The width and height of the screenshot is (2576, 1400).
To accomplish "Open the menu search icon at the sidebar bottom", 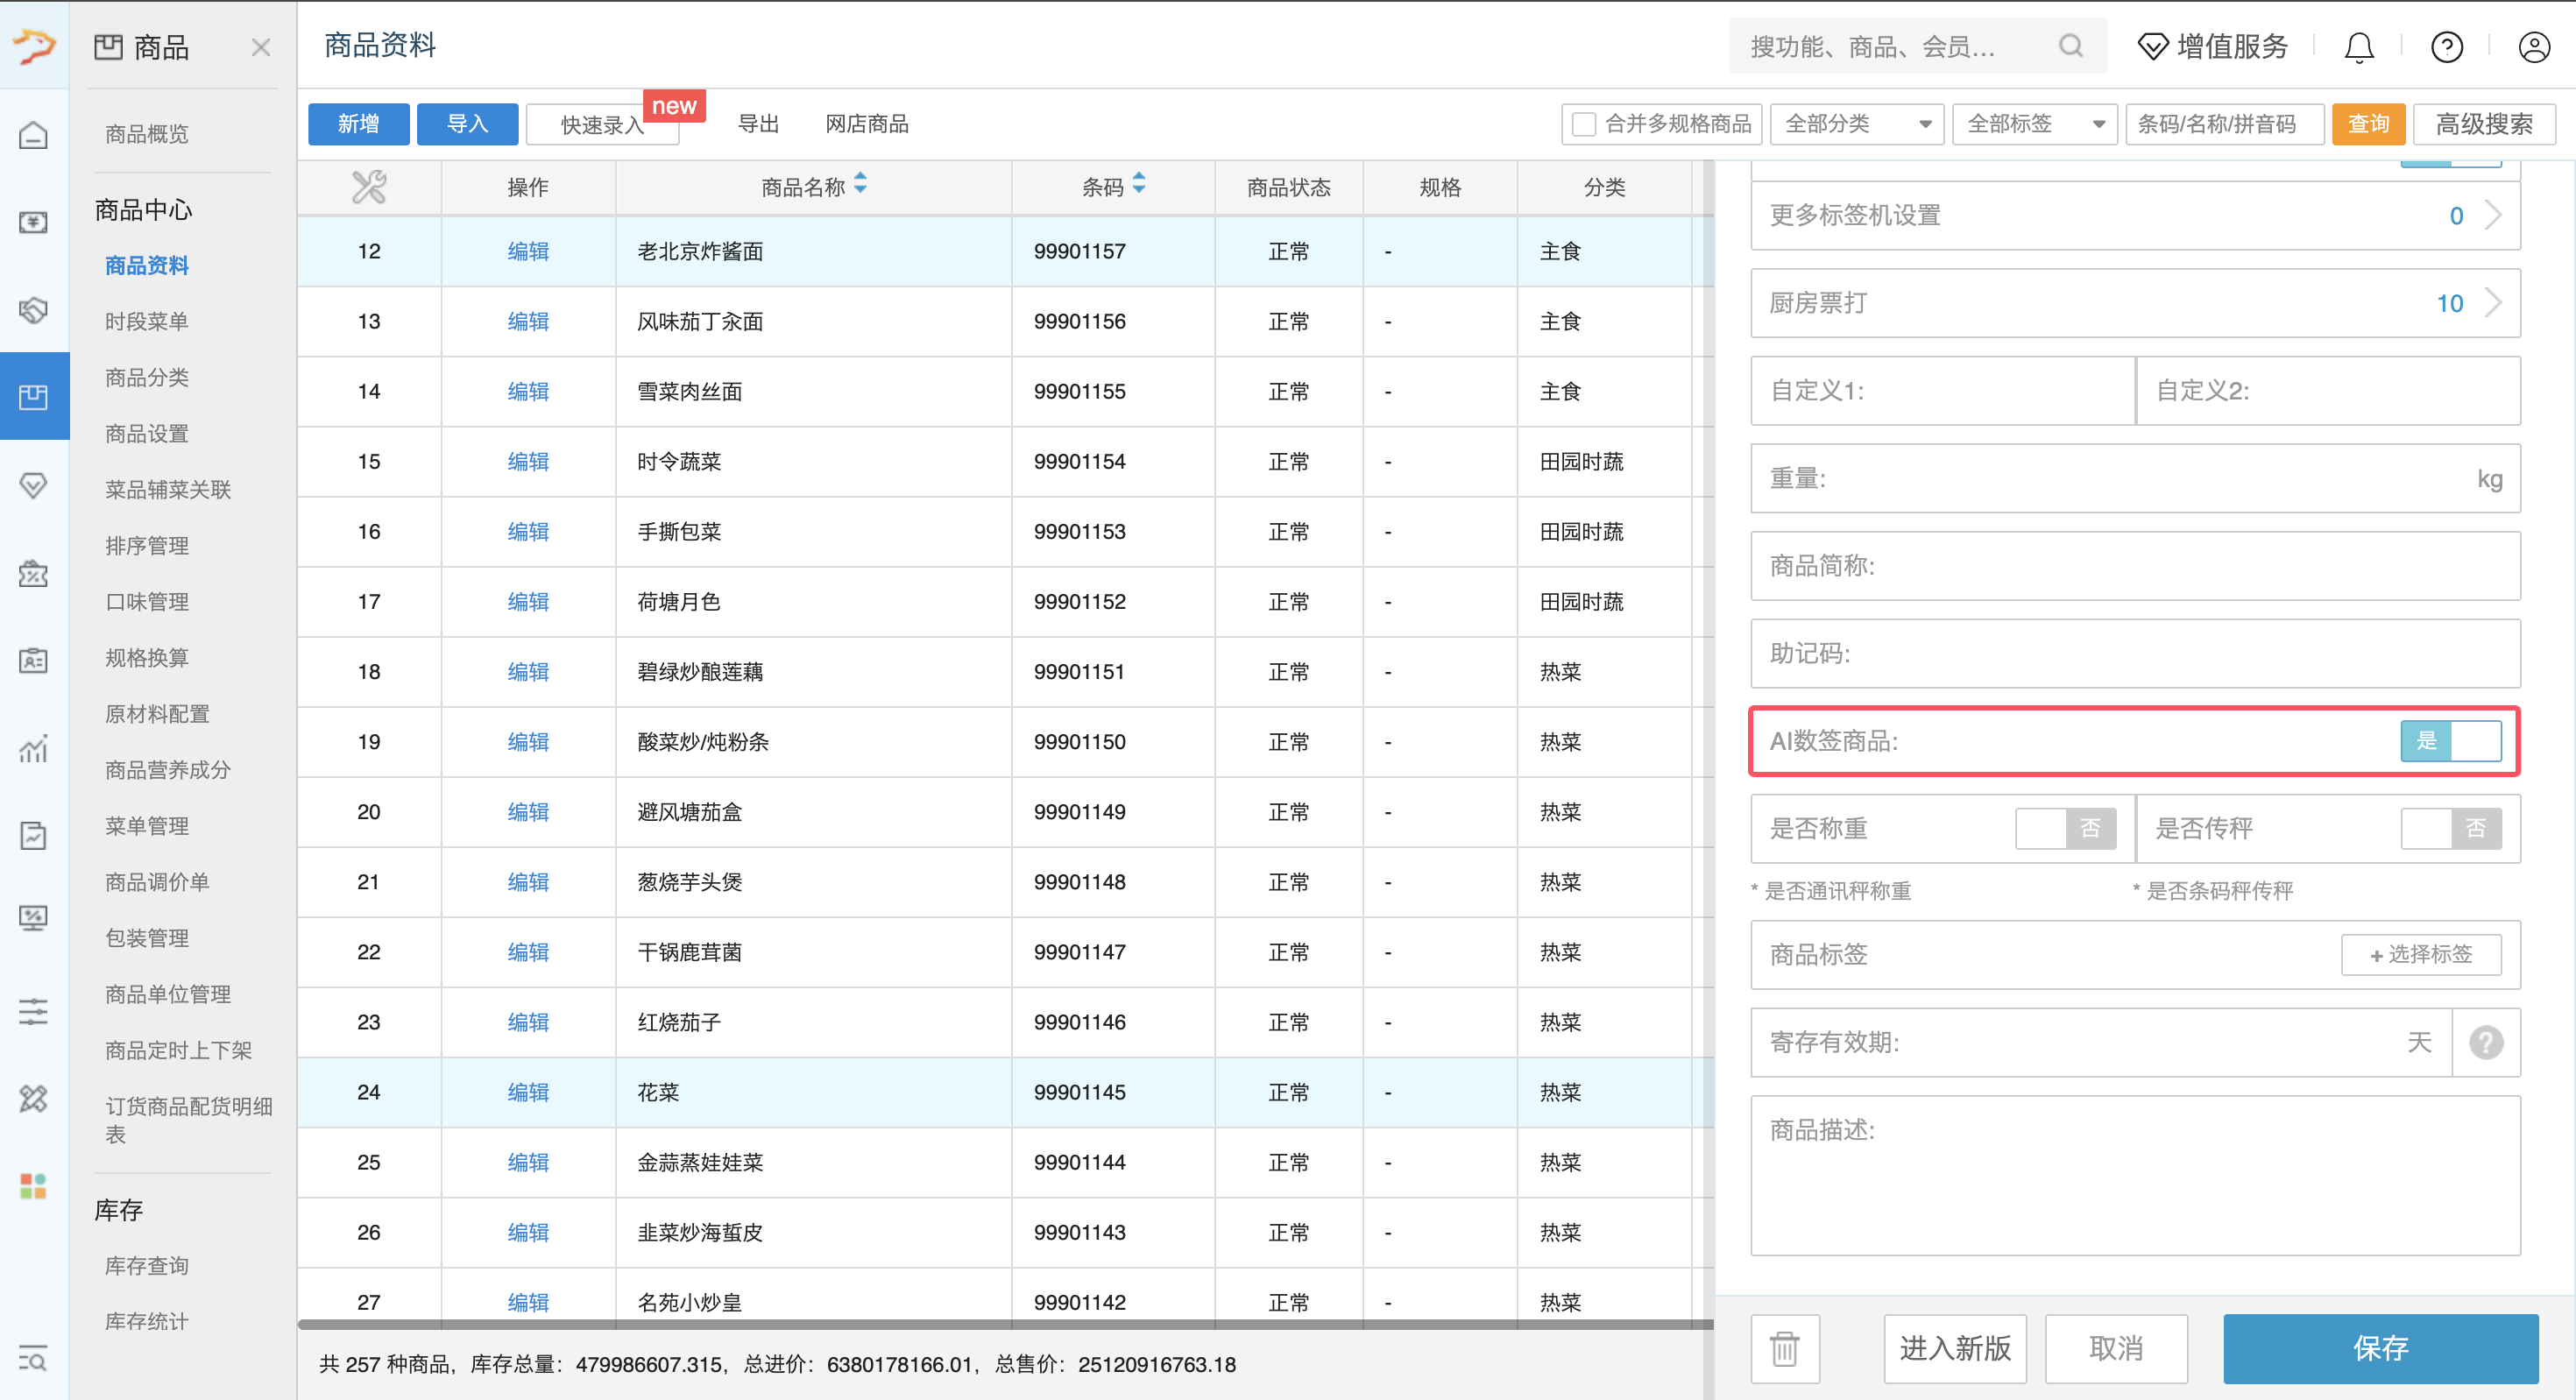I will click(x=34, y=1360).
